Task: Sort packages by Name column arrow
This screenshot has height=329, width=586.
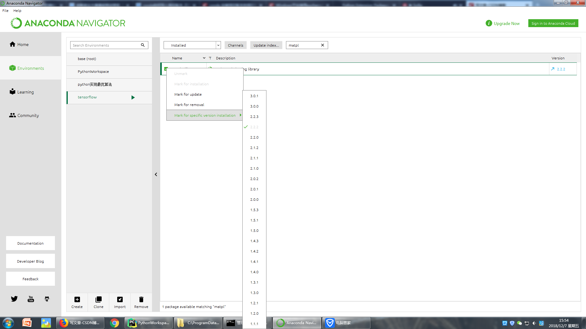Action: coord(204,58)
